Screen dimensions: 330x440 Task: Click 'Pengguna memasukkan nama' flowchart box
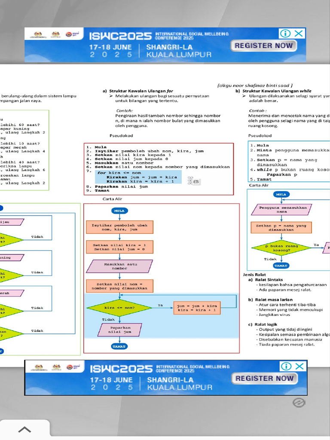281,210
